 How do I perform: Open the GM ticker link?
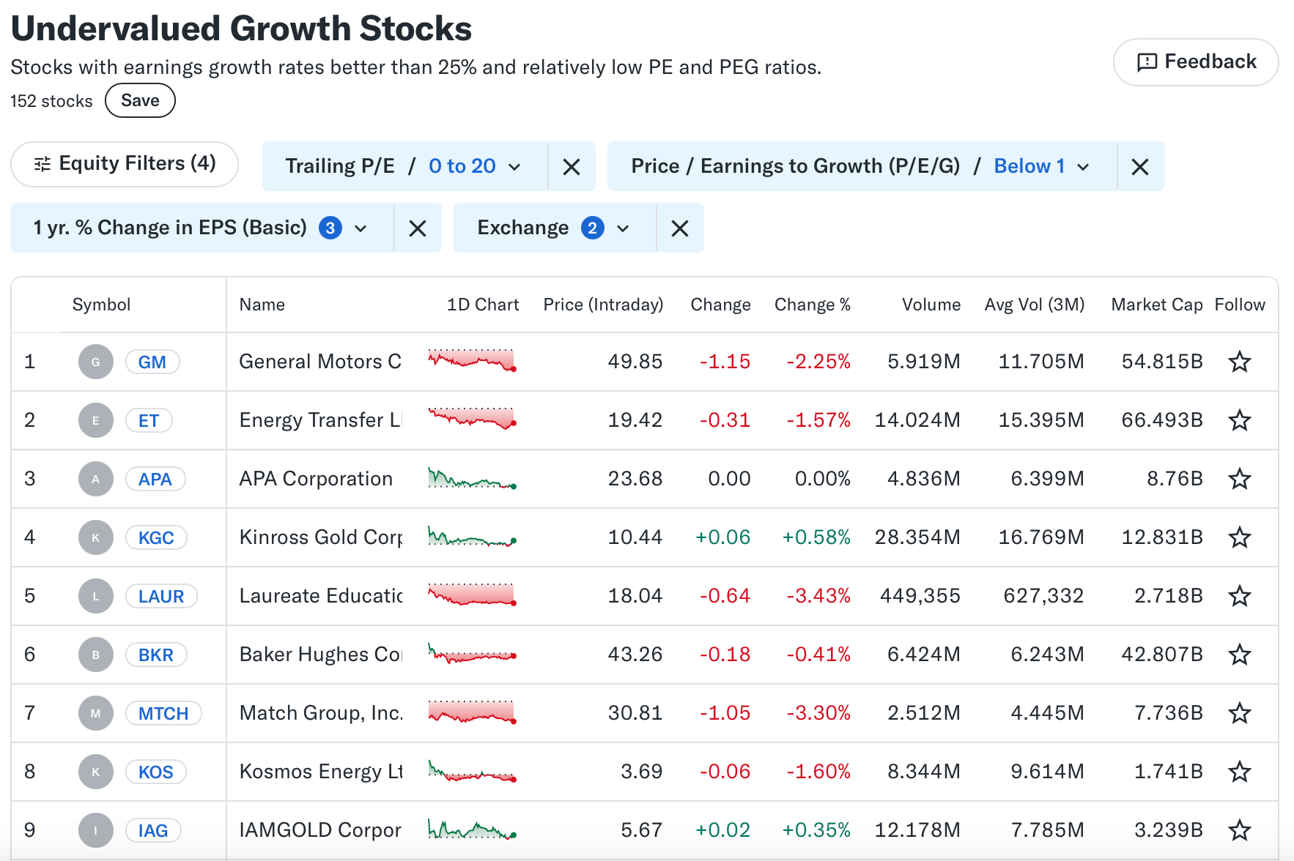point(152,362)
